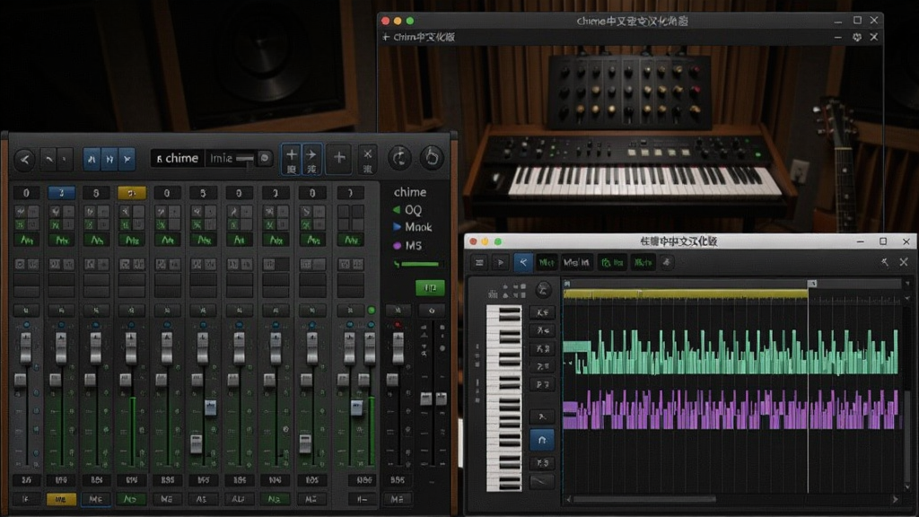Click the playhead marker on piano roll timeline
Image resolution: width=919 pixels, height=517 pixels.
pyautogui.click(x=811, y=284)
